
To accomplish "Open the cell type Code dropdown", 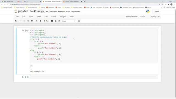I will coord(68,21).
